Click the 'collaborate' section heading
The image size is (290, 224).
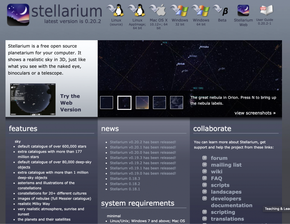click(x=212, y=129)
